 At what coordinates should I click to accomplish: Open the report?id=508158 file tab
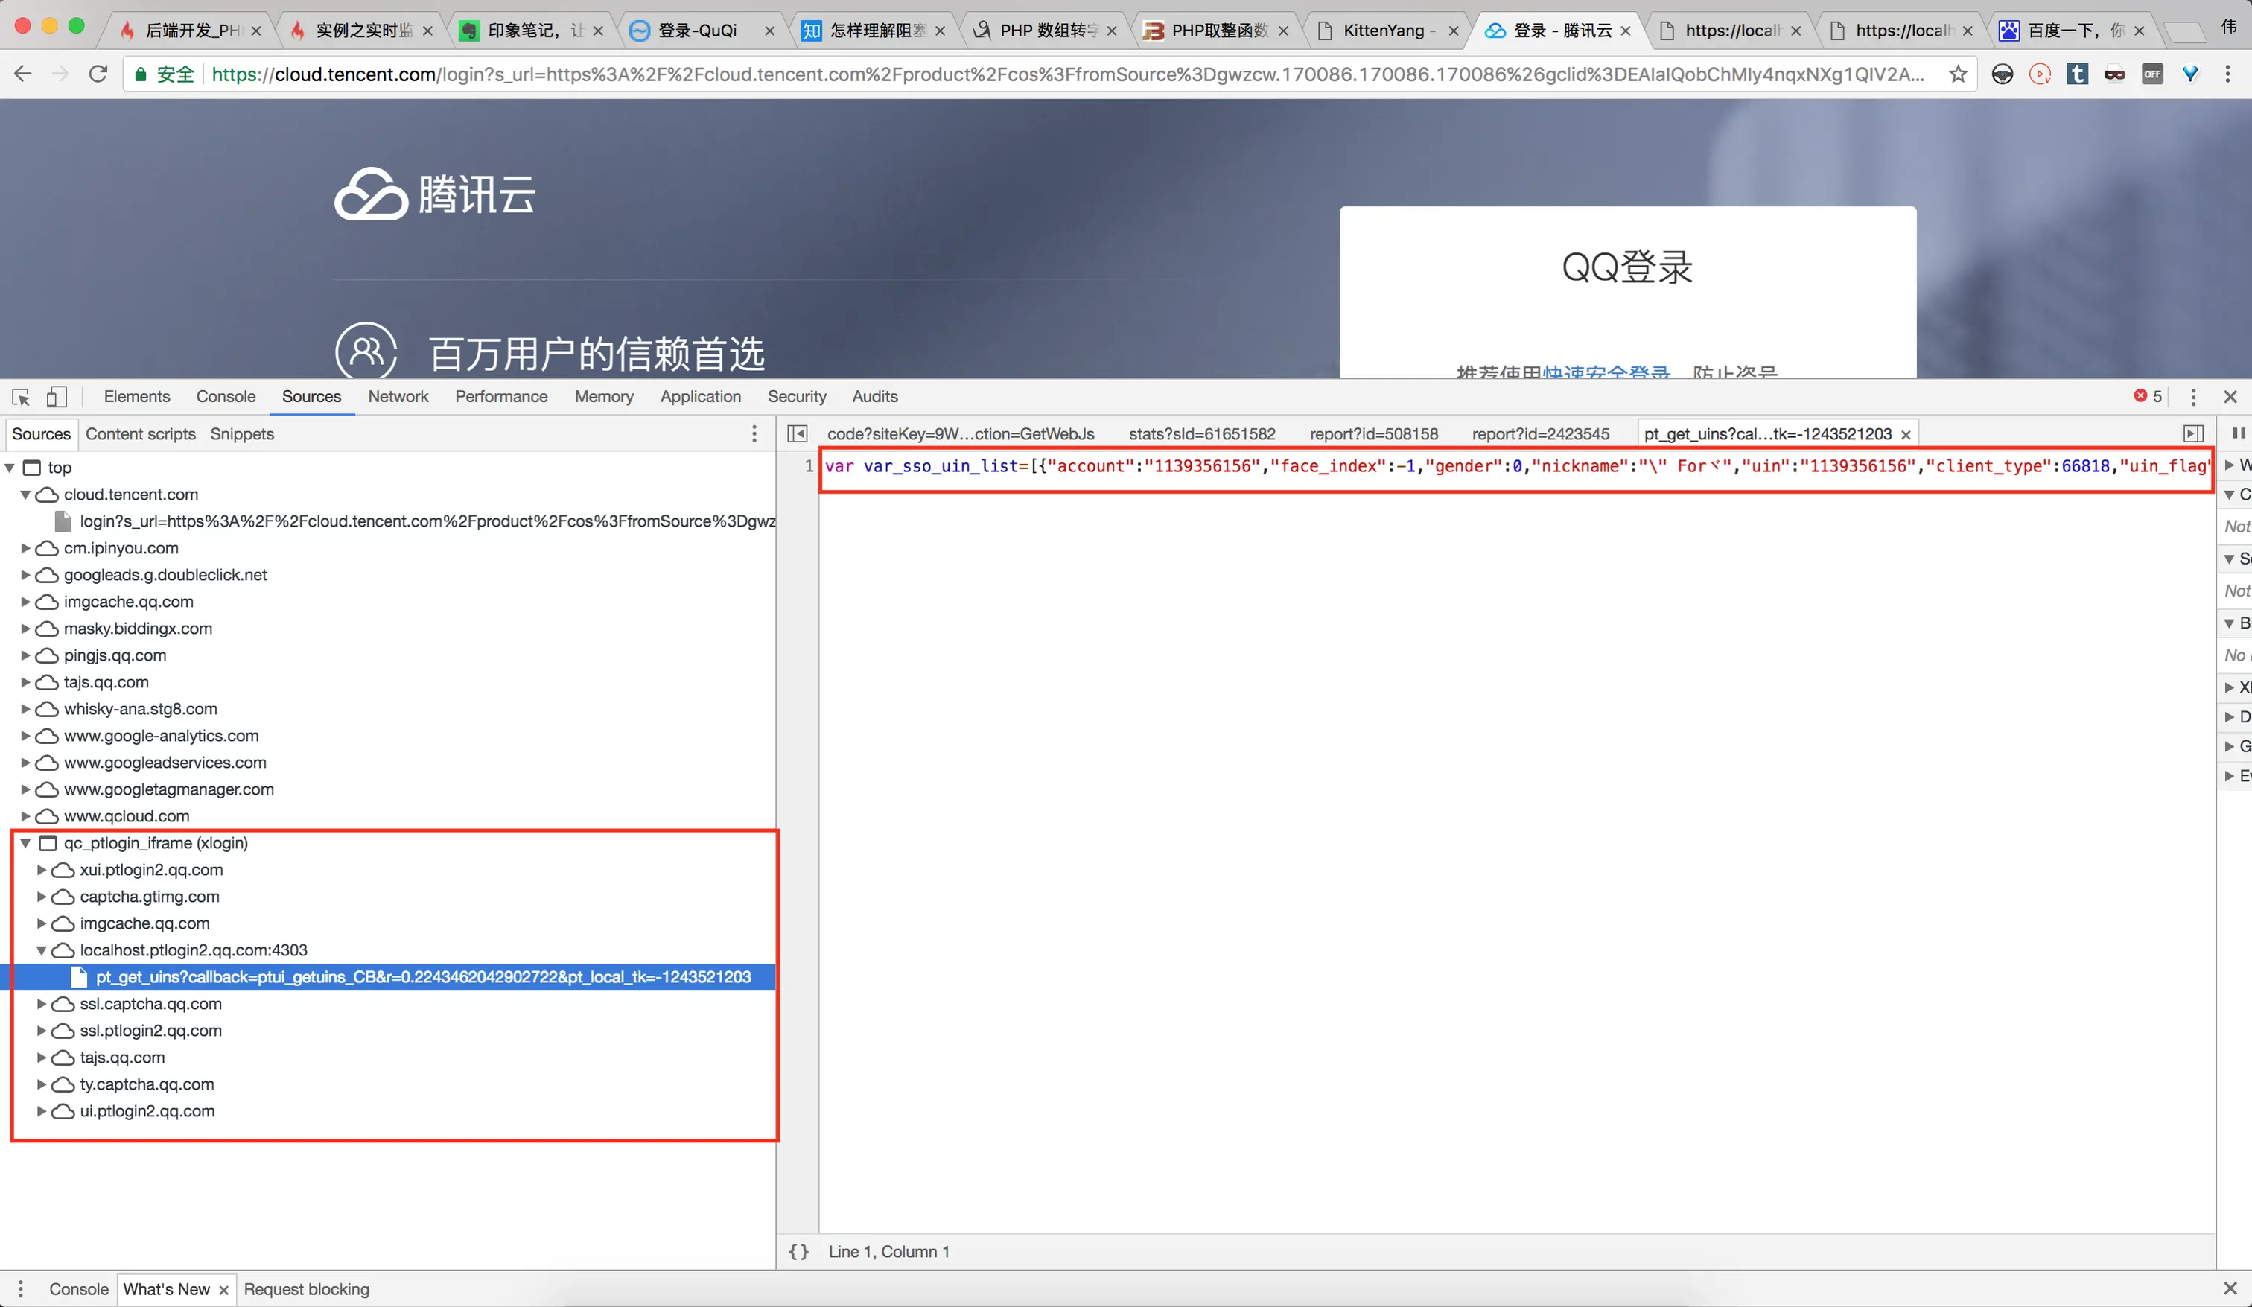click(1373, 433)
